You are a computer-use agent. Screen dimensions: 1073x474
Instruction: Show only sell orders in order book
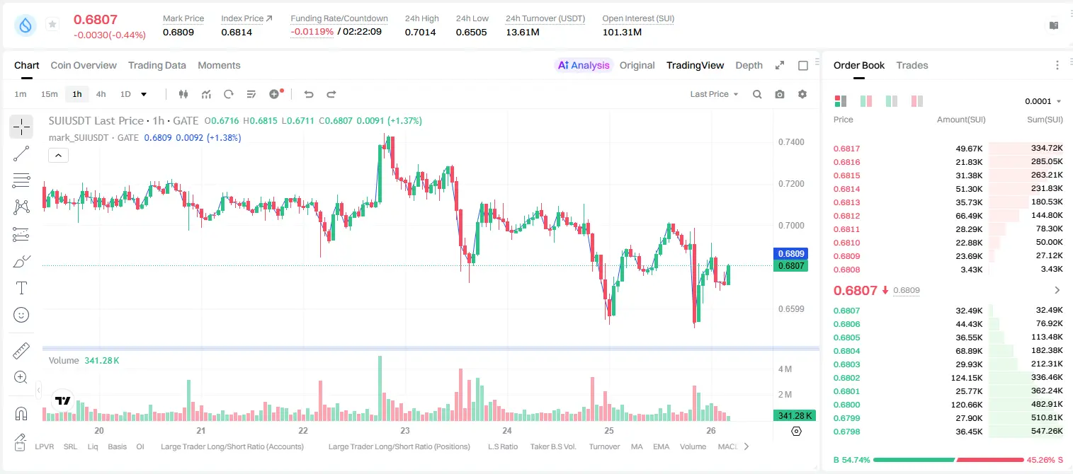pos(917,101)
